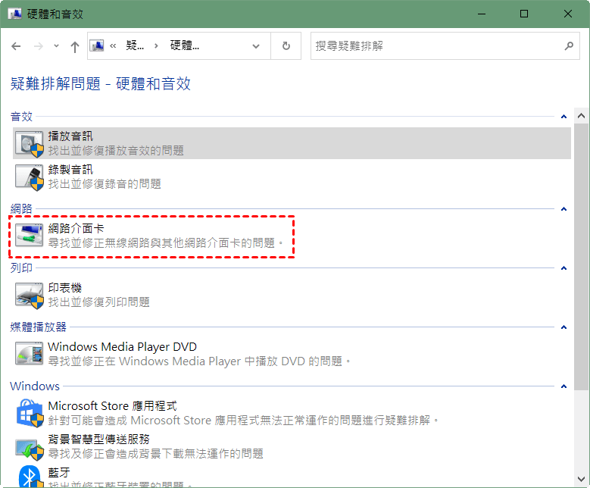Click description 找出並修復列印問題

99,302
